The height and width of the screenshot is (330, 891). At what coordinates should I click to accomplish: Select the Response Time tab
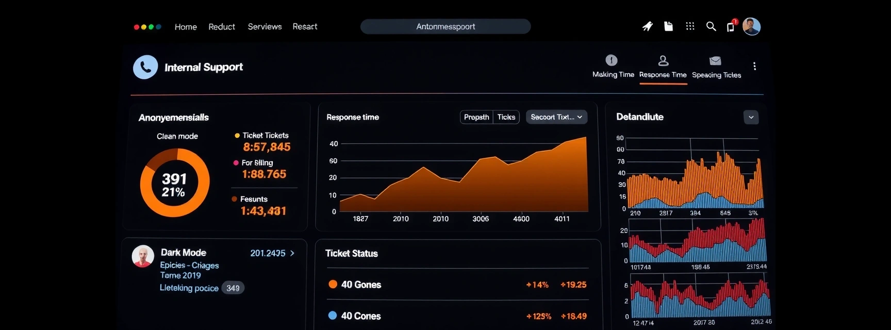coord(663,74)
